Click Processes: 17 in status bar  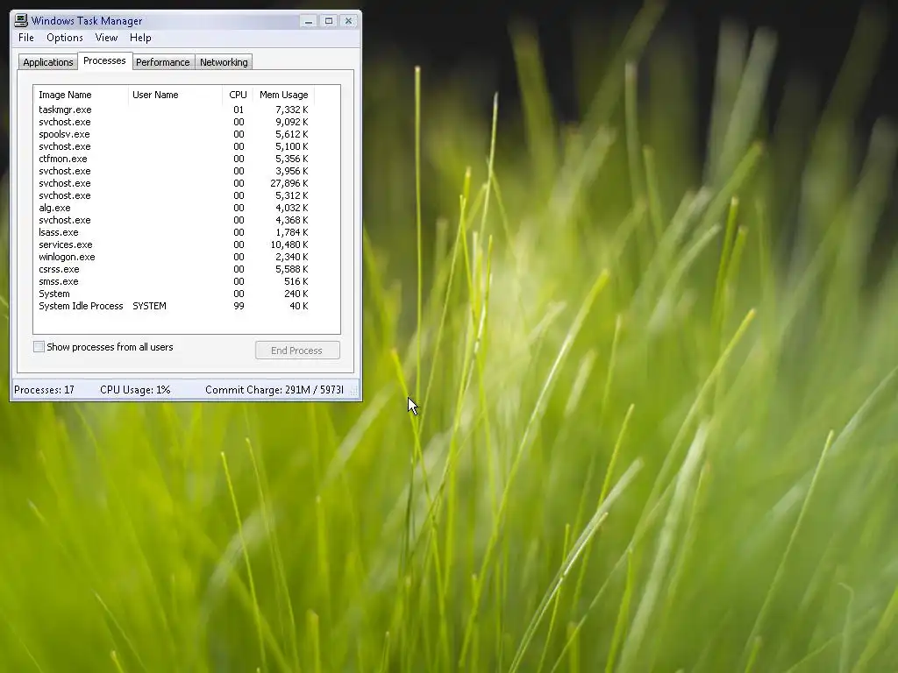(44, 390)
